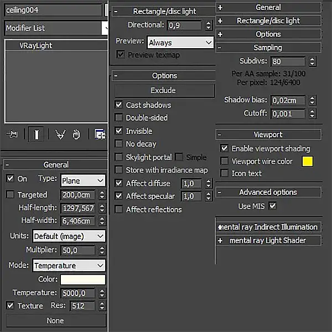Click Temperature spinner arrows

click(x=101, y=293)
